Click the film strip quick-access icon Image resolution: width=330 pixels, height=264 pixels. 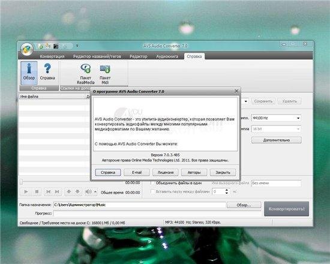coord(56,46)
